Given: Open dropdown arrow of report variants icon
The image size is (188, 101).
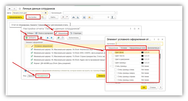Looking at the screenshot, I should click(x=45, y=17).
